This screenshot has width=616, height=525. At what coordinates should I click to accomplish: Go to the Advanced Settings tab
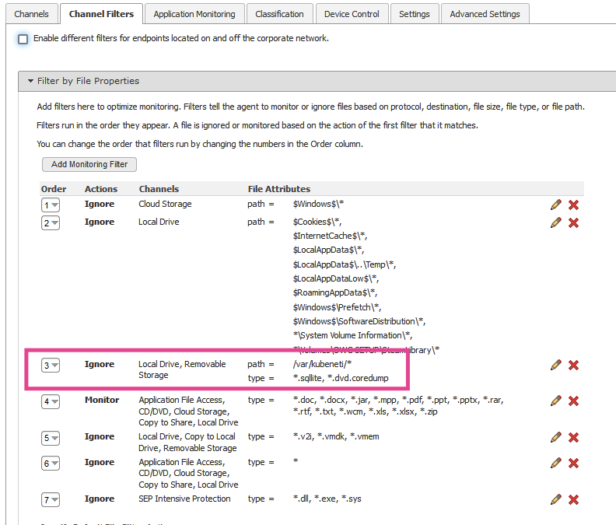pyautogui.click(x=485, y=14)
